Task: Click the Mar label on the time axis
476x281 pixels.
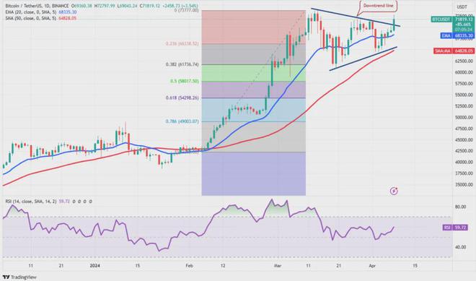Action: pyautogui.click(x=278, y=266)
